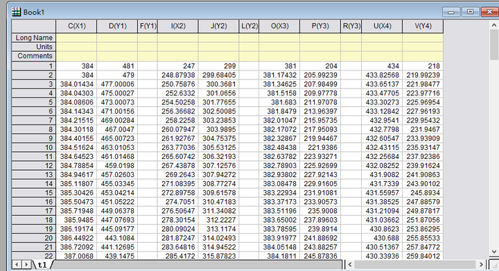Click the Book1 workbook icon in title bar
Screen dimensions: 499x271
[x=16, y=12]
